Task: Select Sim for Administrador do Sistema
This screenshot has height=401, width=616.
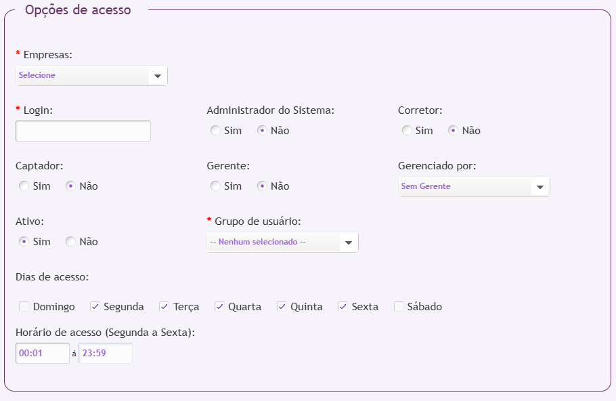Action: [x=215, y=131]
